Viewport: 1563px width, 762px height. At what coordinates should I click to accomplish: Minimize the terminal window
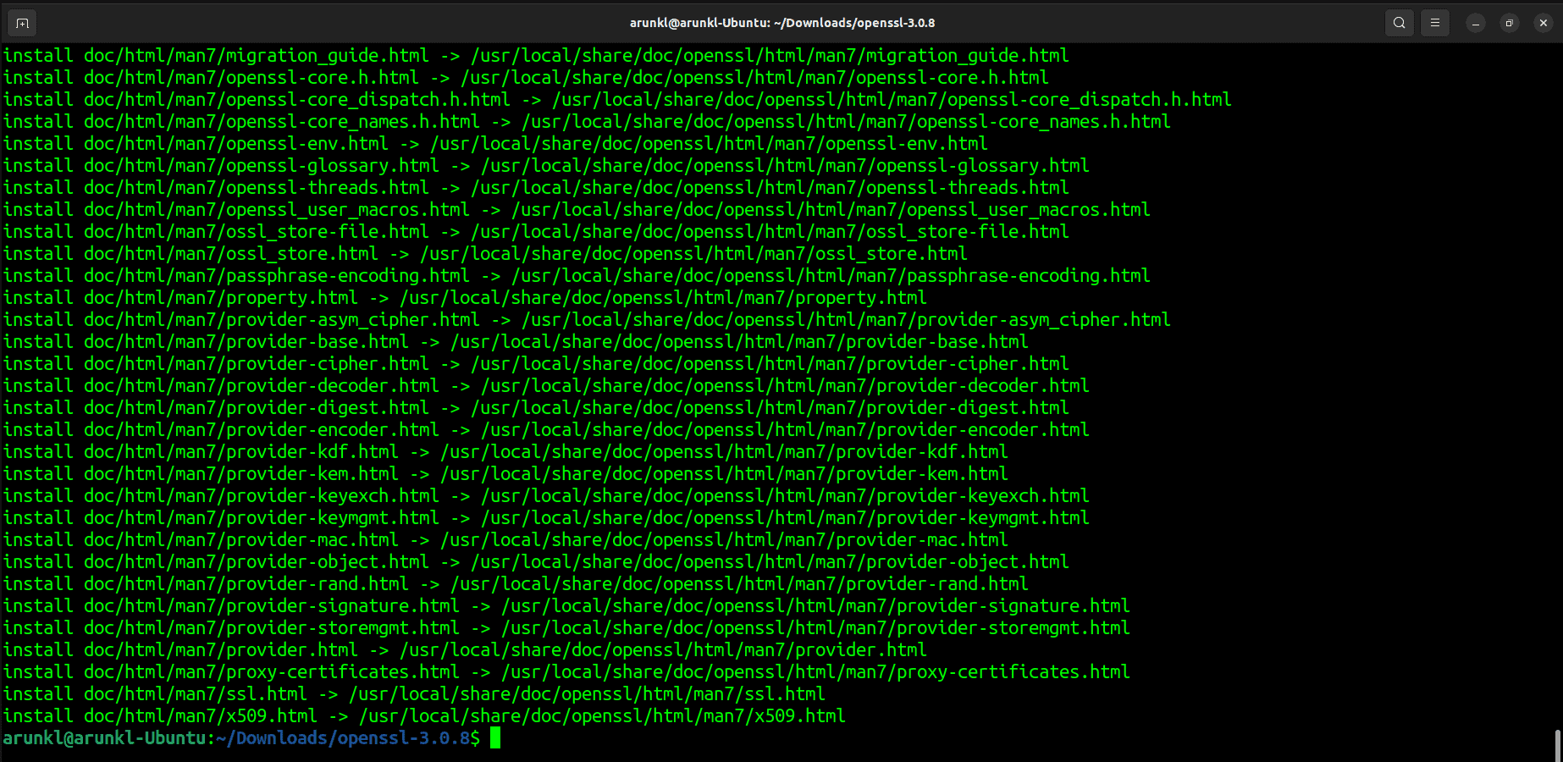(1476, 24)
